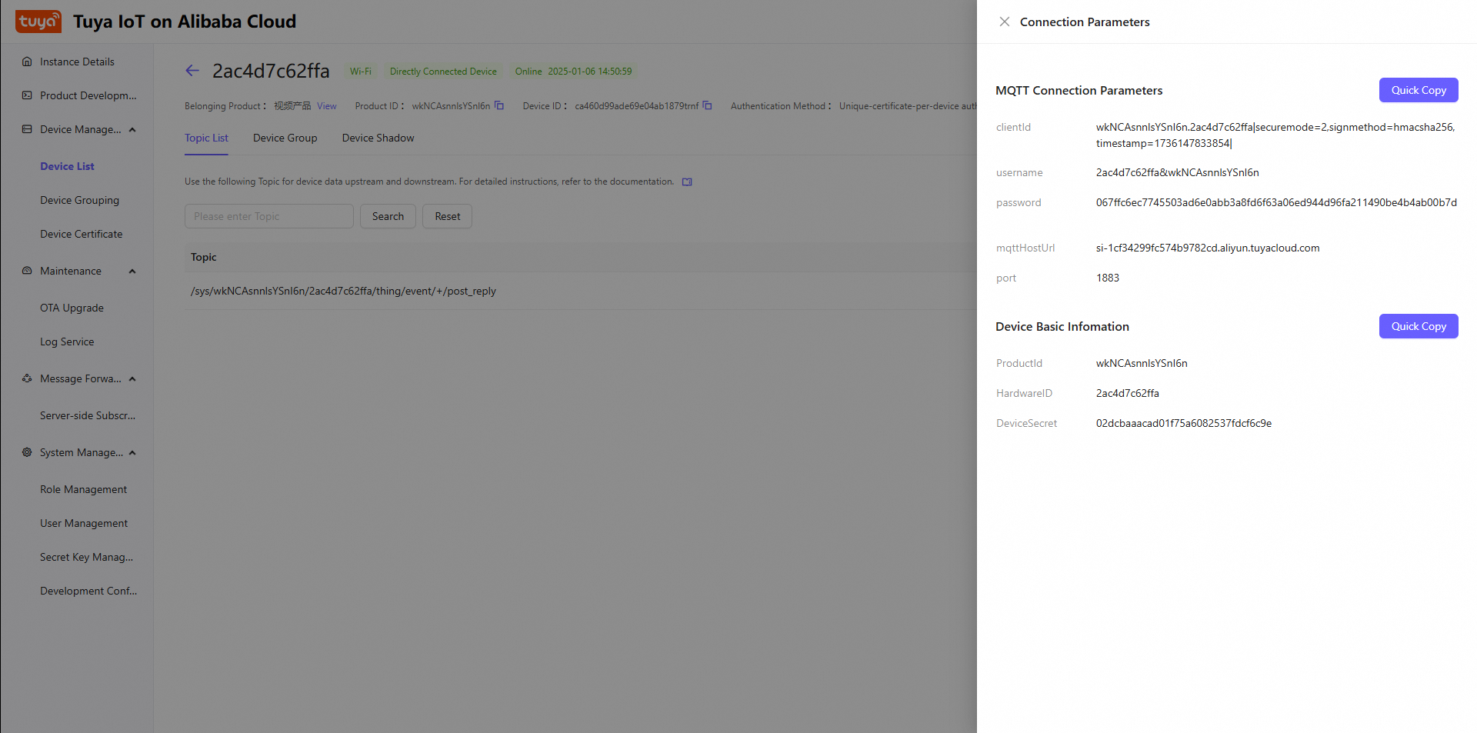Click the HardwareID value 2ac4d7c62ffa
Image resolution: width=1477 pixels, height=733 pixels.
(1128, 393)
